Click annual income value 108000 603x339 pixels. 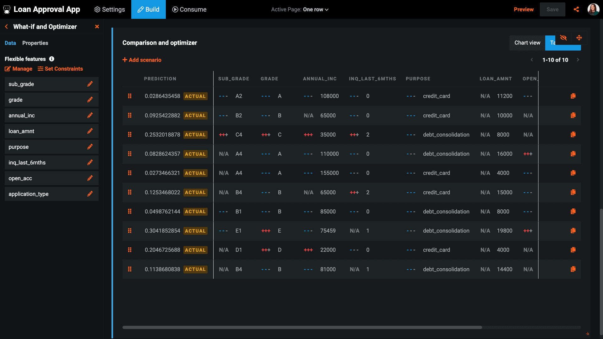pos(329,96)
